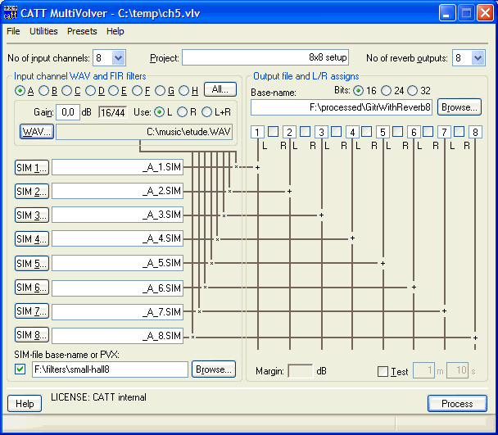Open the input channels count dropdown
The height and width of the screenshot is (435, 498).
coord(118,57)
